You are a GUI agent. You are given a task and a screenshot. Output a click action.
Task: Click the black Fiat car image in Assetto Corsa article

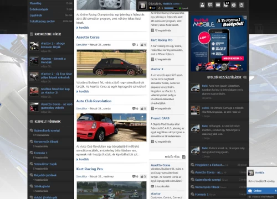[111, 64]
